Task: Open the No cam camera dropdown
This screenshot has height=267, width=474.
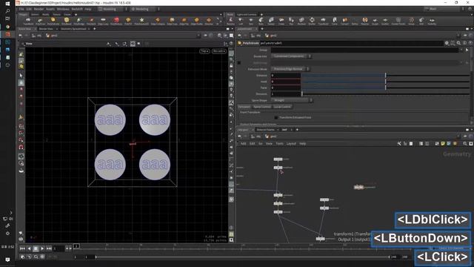Action: (x=219, y=51)
